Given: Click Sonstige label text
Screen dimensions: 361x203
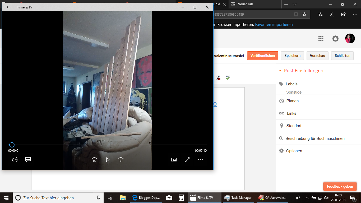Looking at the screenshot, I should click(294, 92).
